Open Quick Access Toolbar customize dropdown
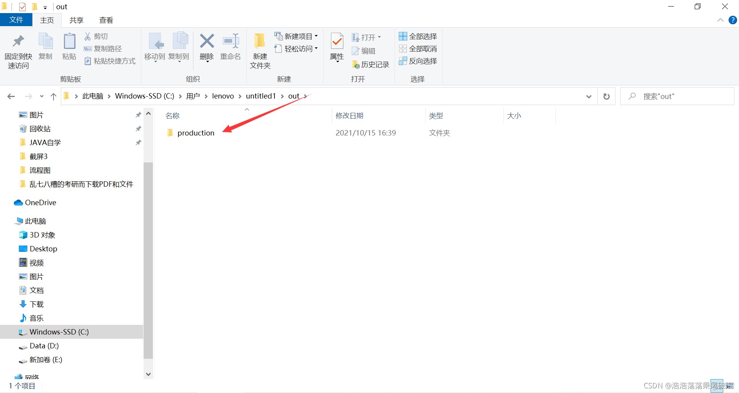 tap(45, 7)
